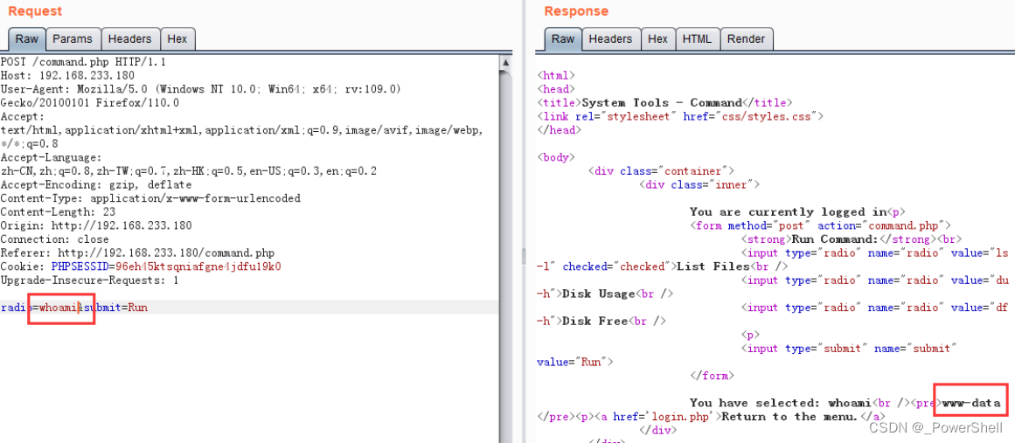Click the Content-Length: 23 line

click(58, 212)
